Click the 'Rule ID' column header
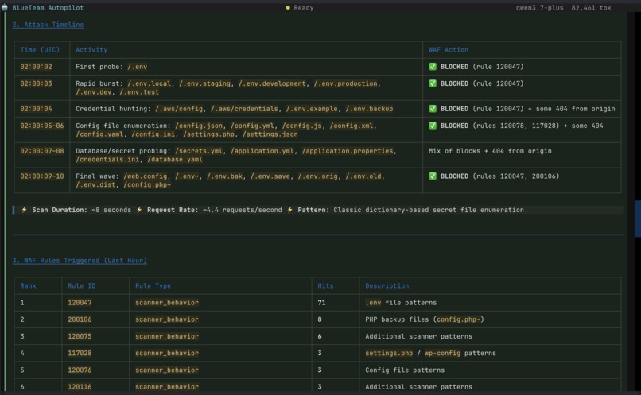 (82, 285)
